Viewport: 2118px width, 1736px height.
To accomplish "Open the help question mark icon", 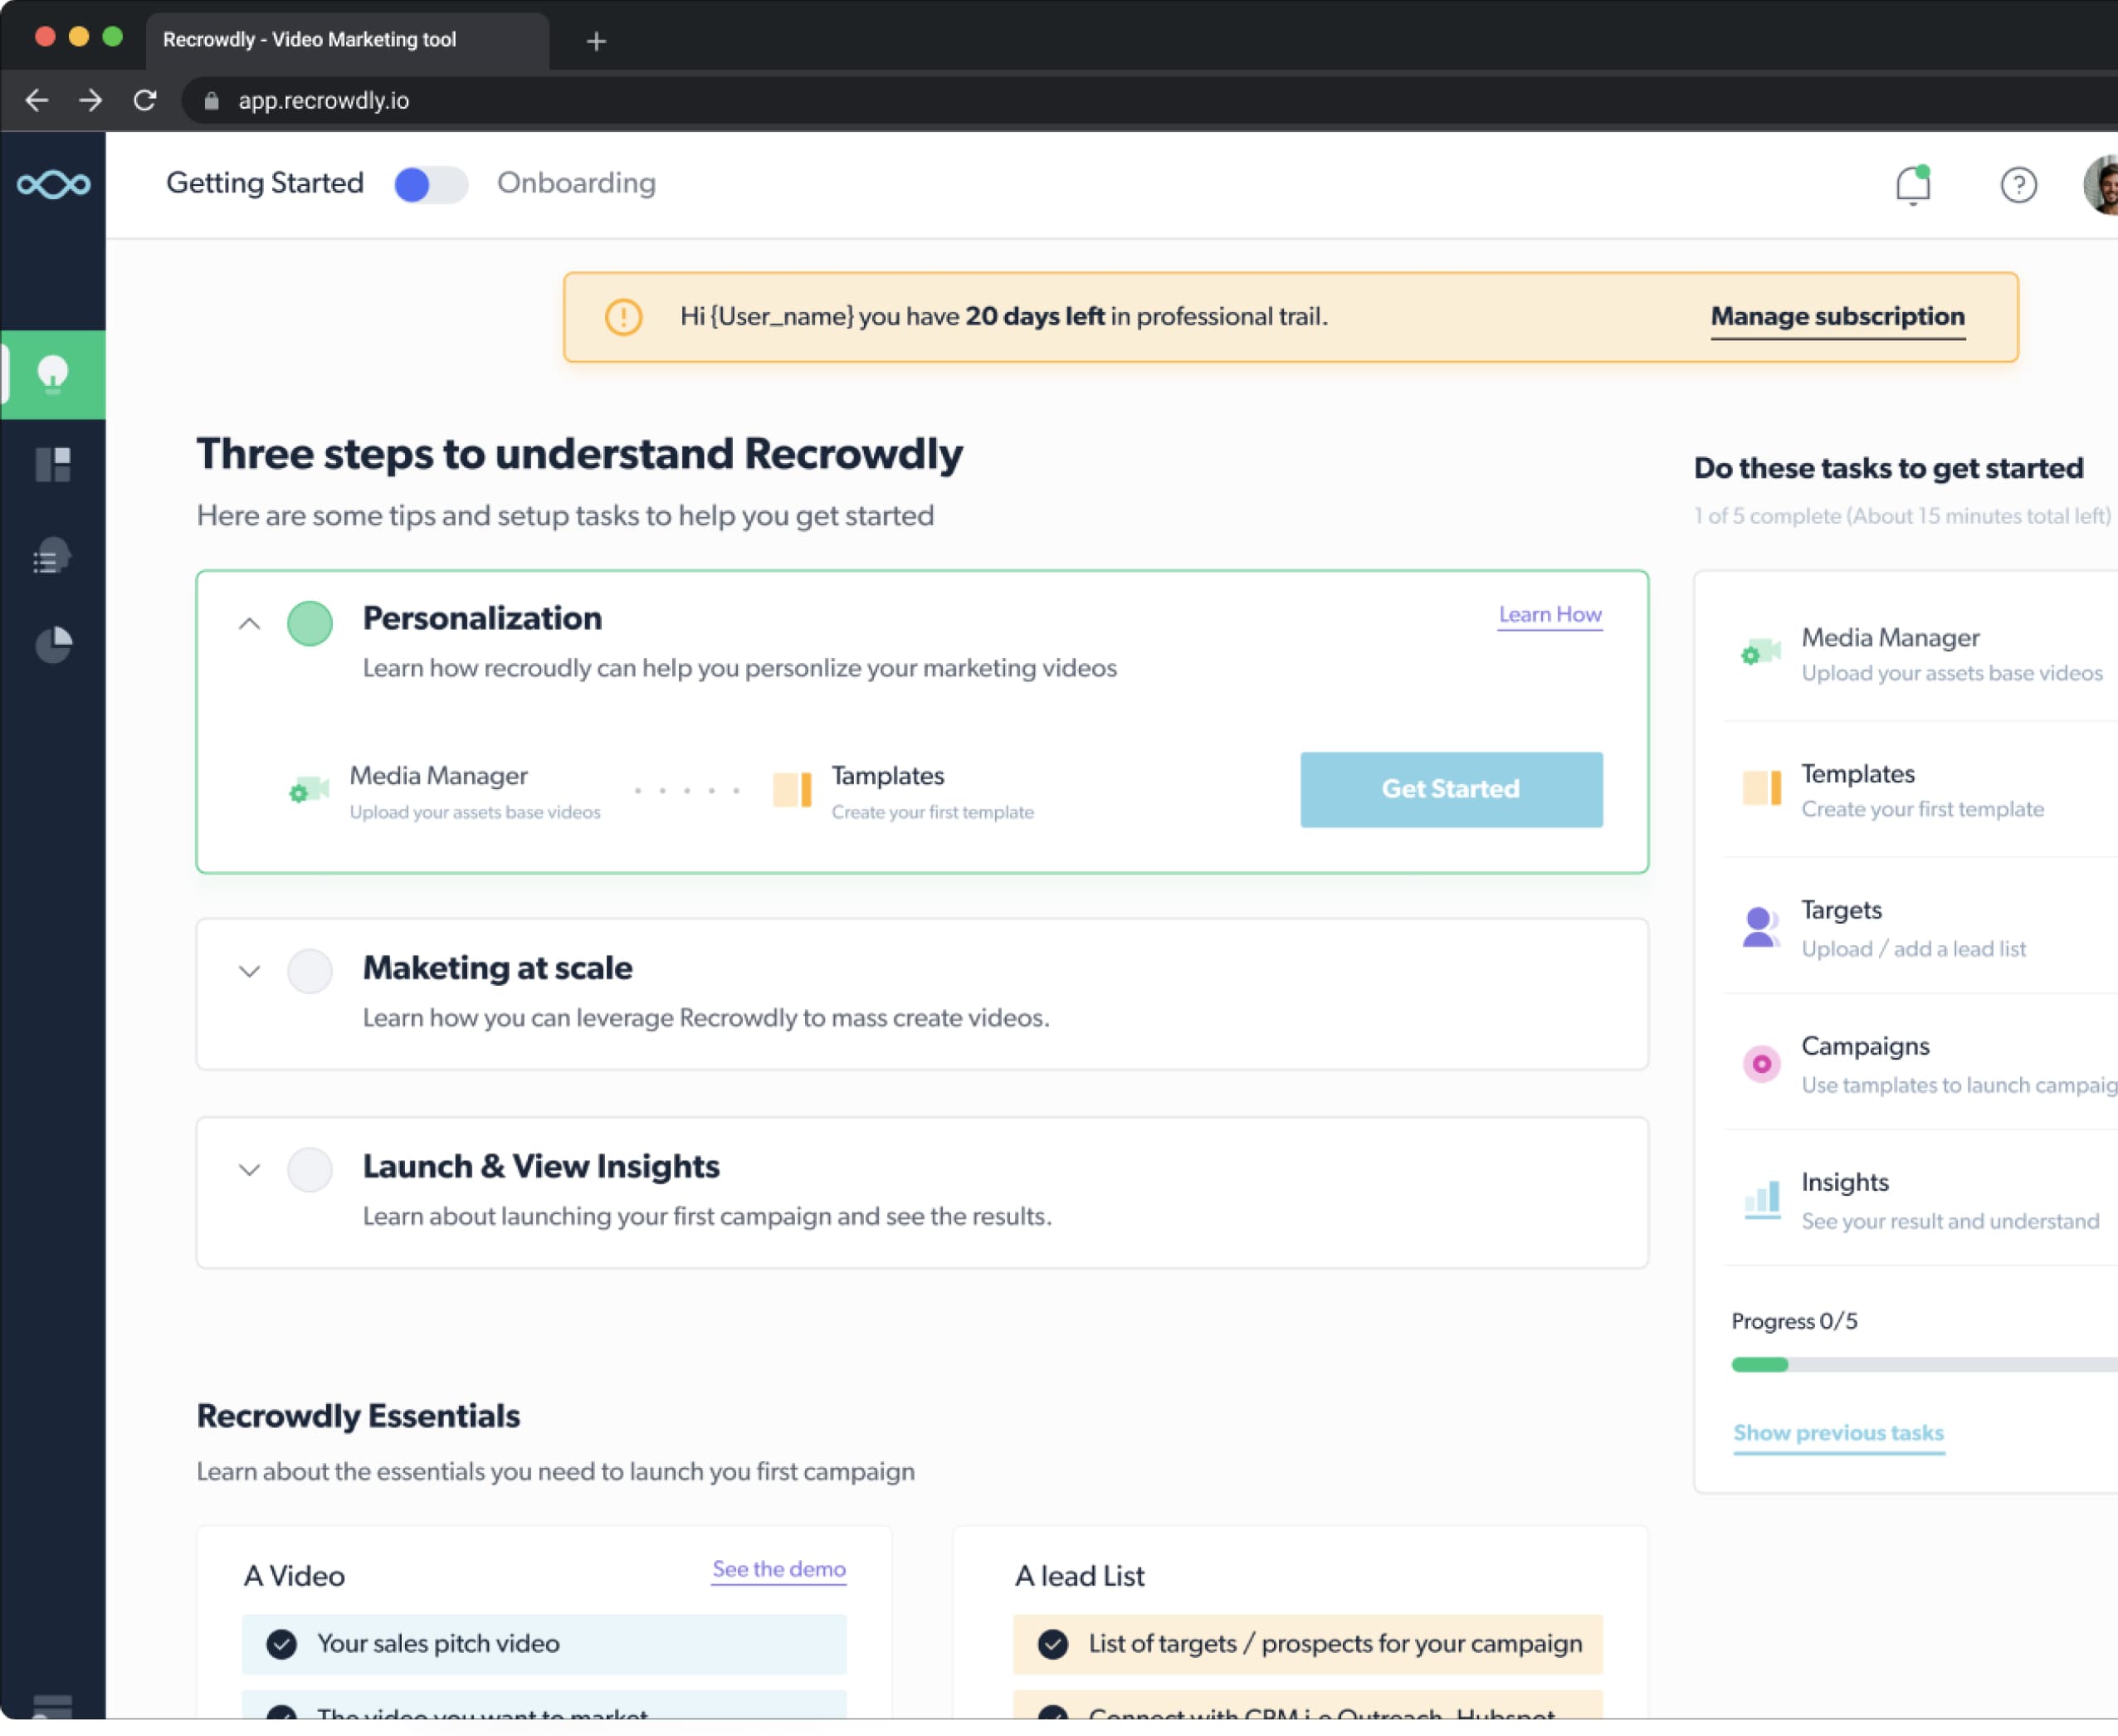I will (x=2018, y=185).
